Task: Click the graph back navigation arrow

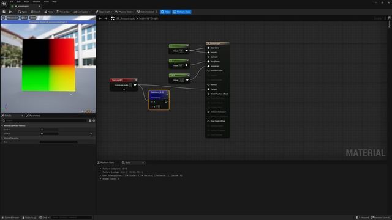Action: point(100,18)
